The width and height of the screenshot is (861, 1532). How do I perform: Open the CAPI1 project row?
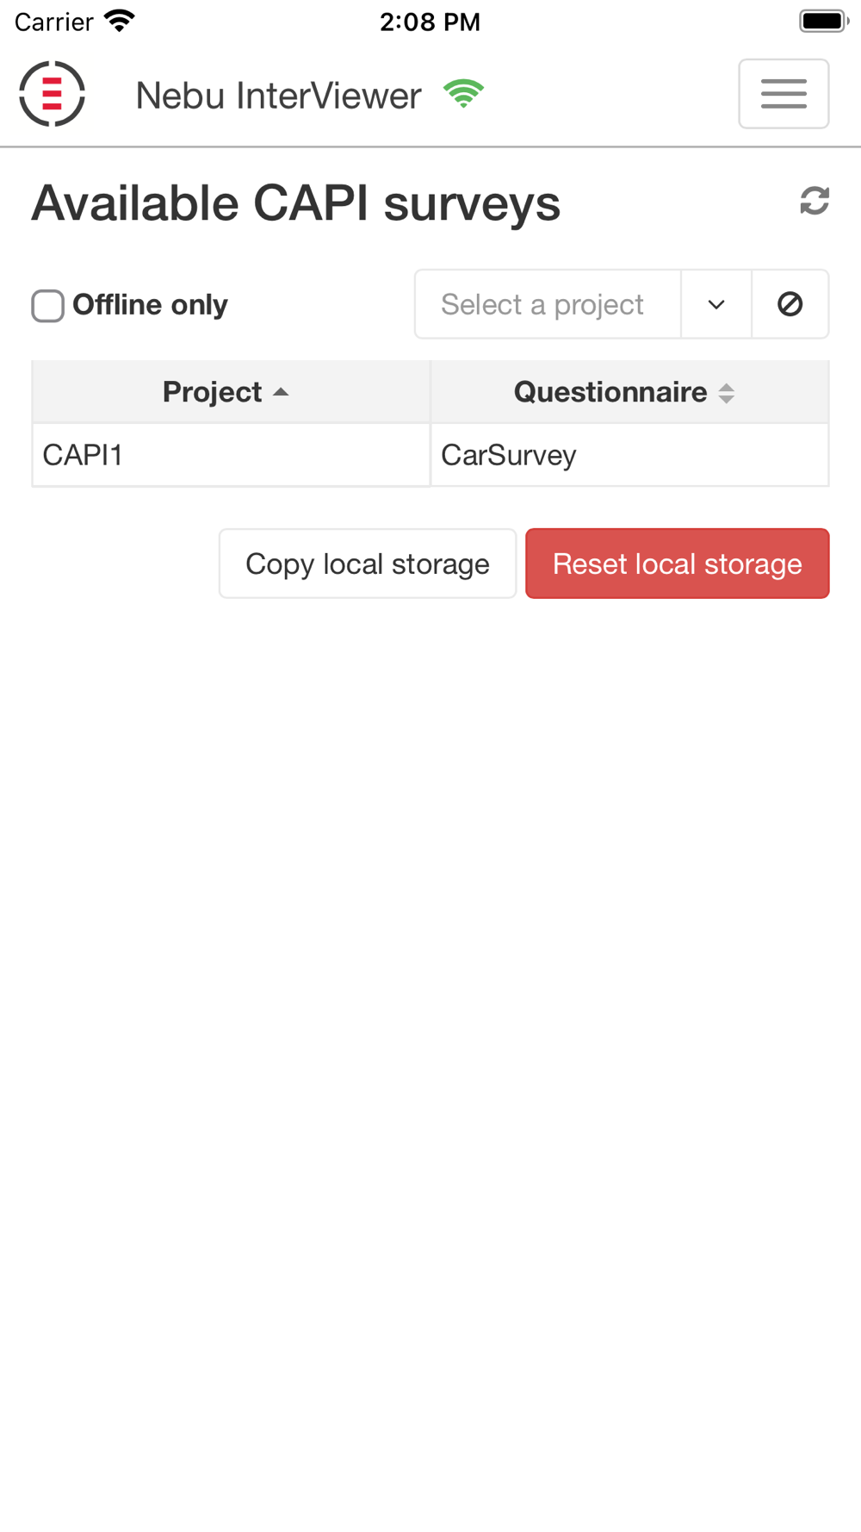230,455
